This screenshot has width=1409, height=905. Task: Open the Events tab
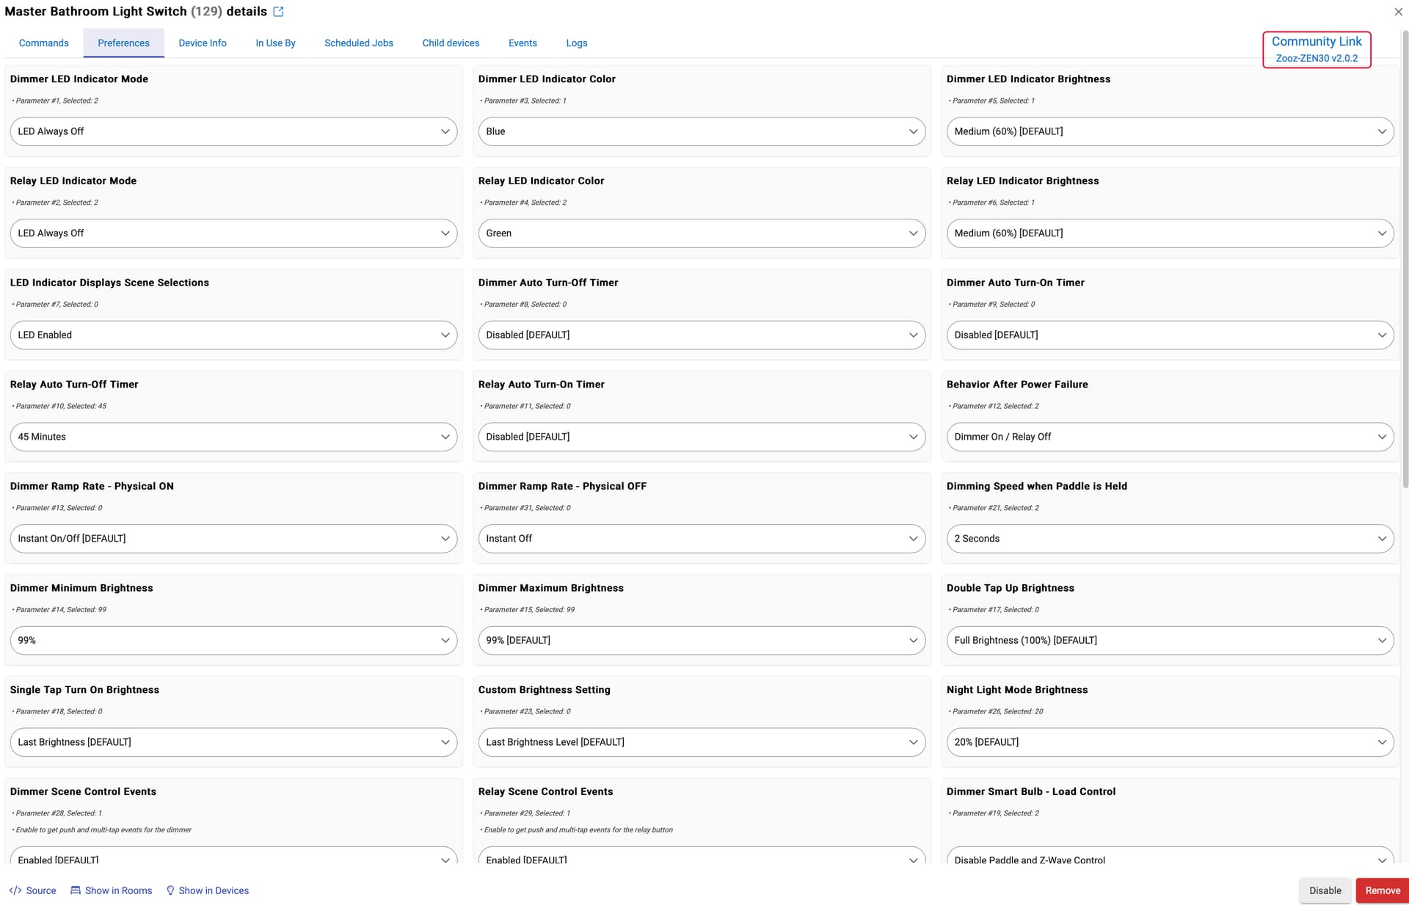pyautogui.click(x=523, y=43)
